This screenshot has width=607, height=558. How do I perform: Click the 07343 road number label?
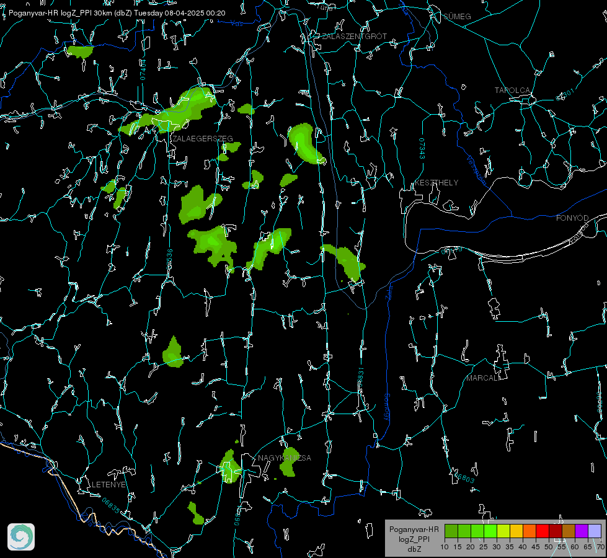[422, 149]
